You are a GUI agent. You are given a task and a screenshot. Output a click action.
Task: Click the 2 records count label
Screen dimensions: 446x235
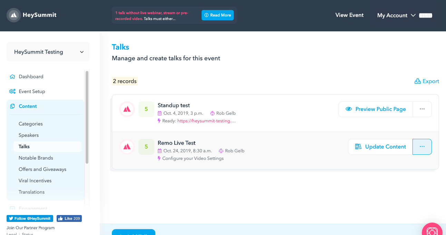pos(125,81)
